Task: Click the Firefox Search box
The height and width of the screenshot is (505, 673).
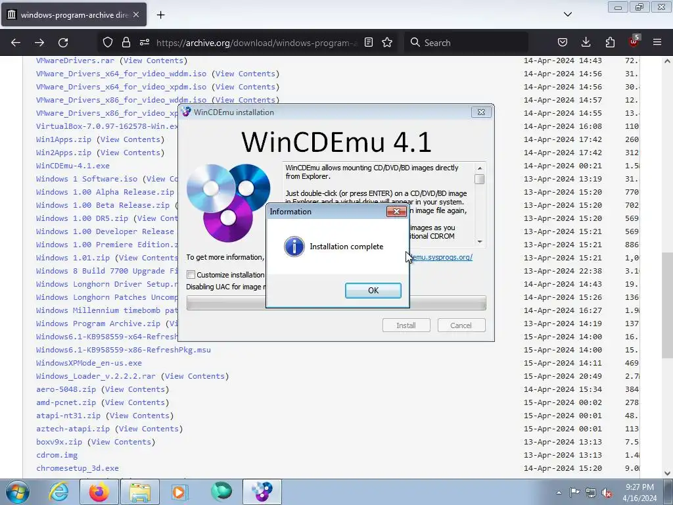Action: (466, 43)
